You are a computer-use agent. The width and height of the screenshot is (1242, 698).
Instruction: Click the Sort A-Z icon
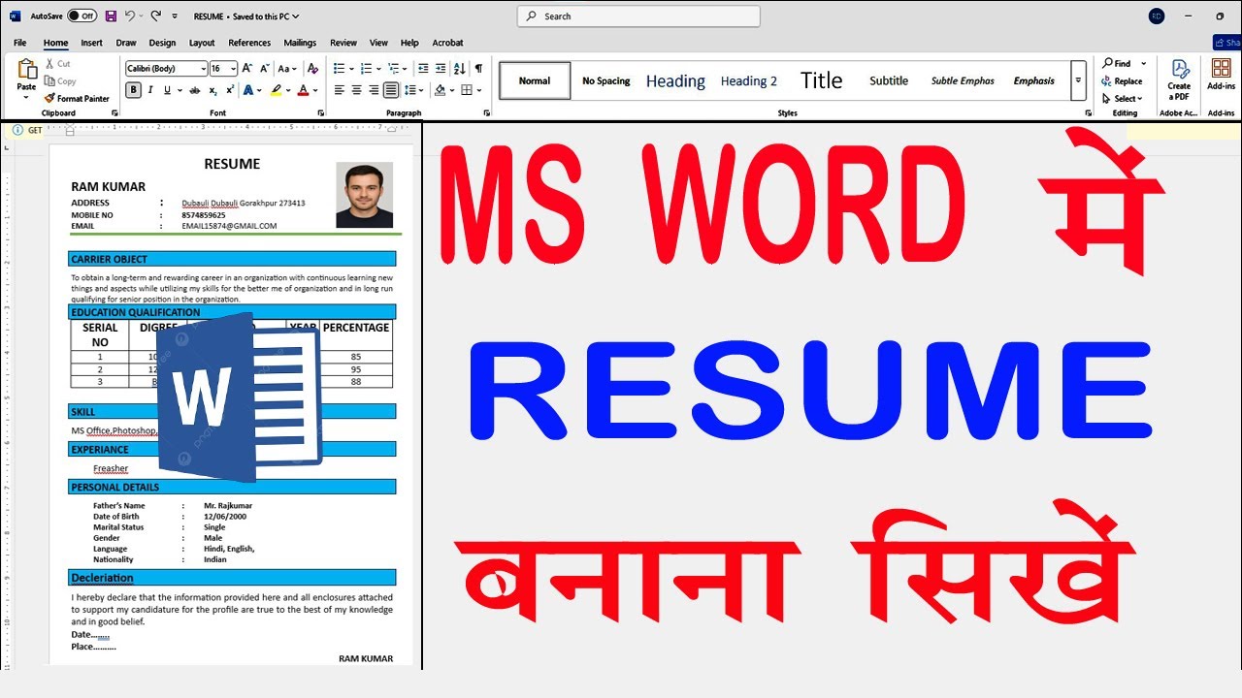[x=460, y=68]
